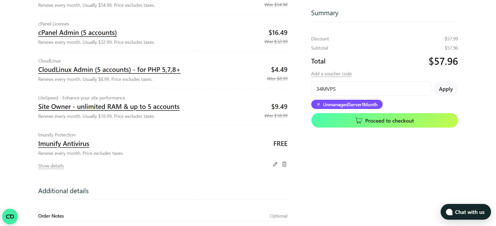Open Site Owner unlimited RAM link
Screen dimensions: 496x226
[109, 107]
